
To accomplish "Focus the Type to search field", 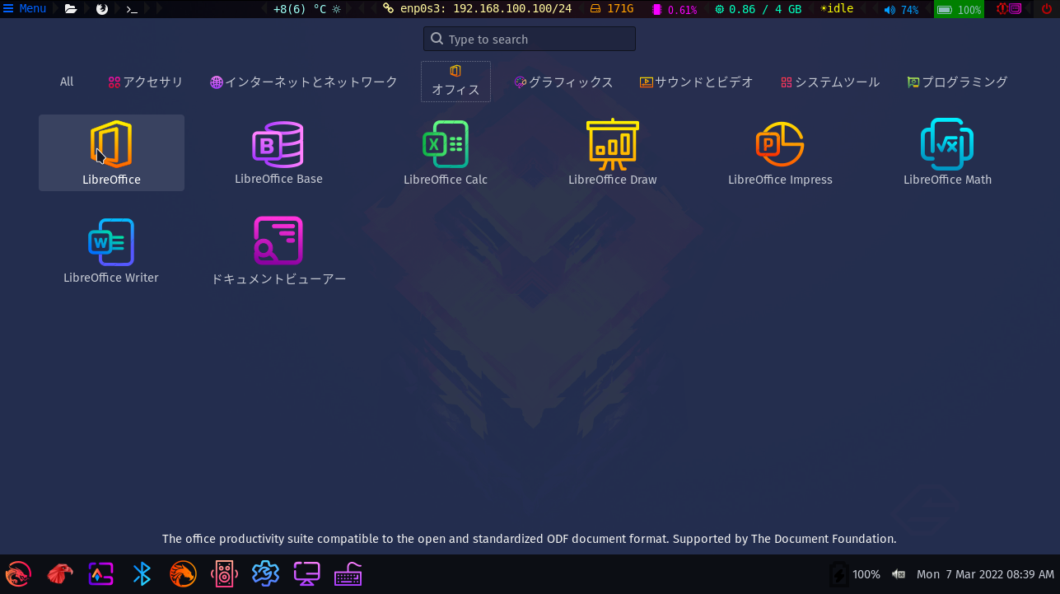I will click(x=530, y=39).
